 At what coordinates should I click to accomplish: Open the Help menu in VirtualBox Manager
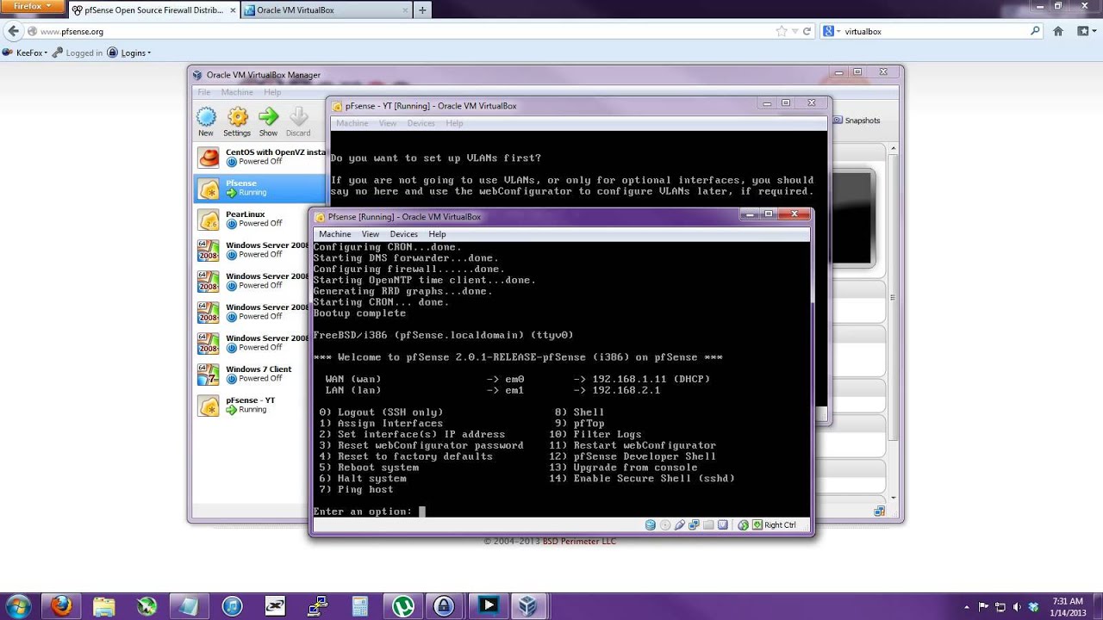[x=272, y=92]
